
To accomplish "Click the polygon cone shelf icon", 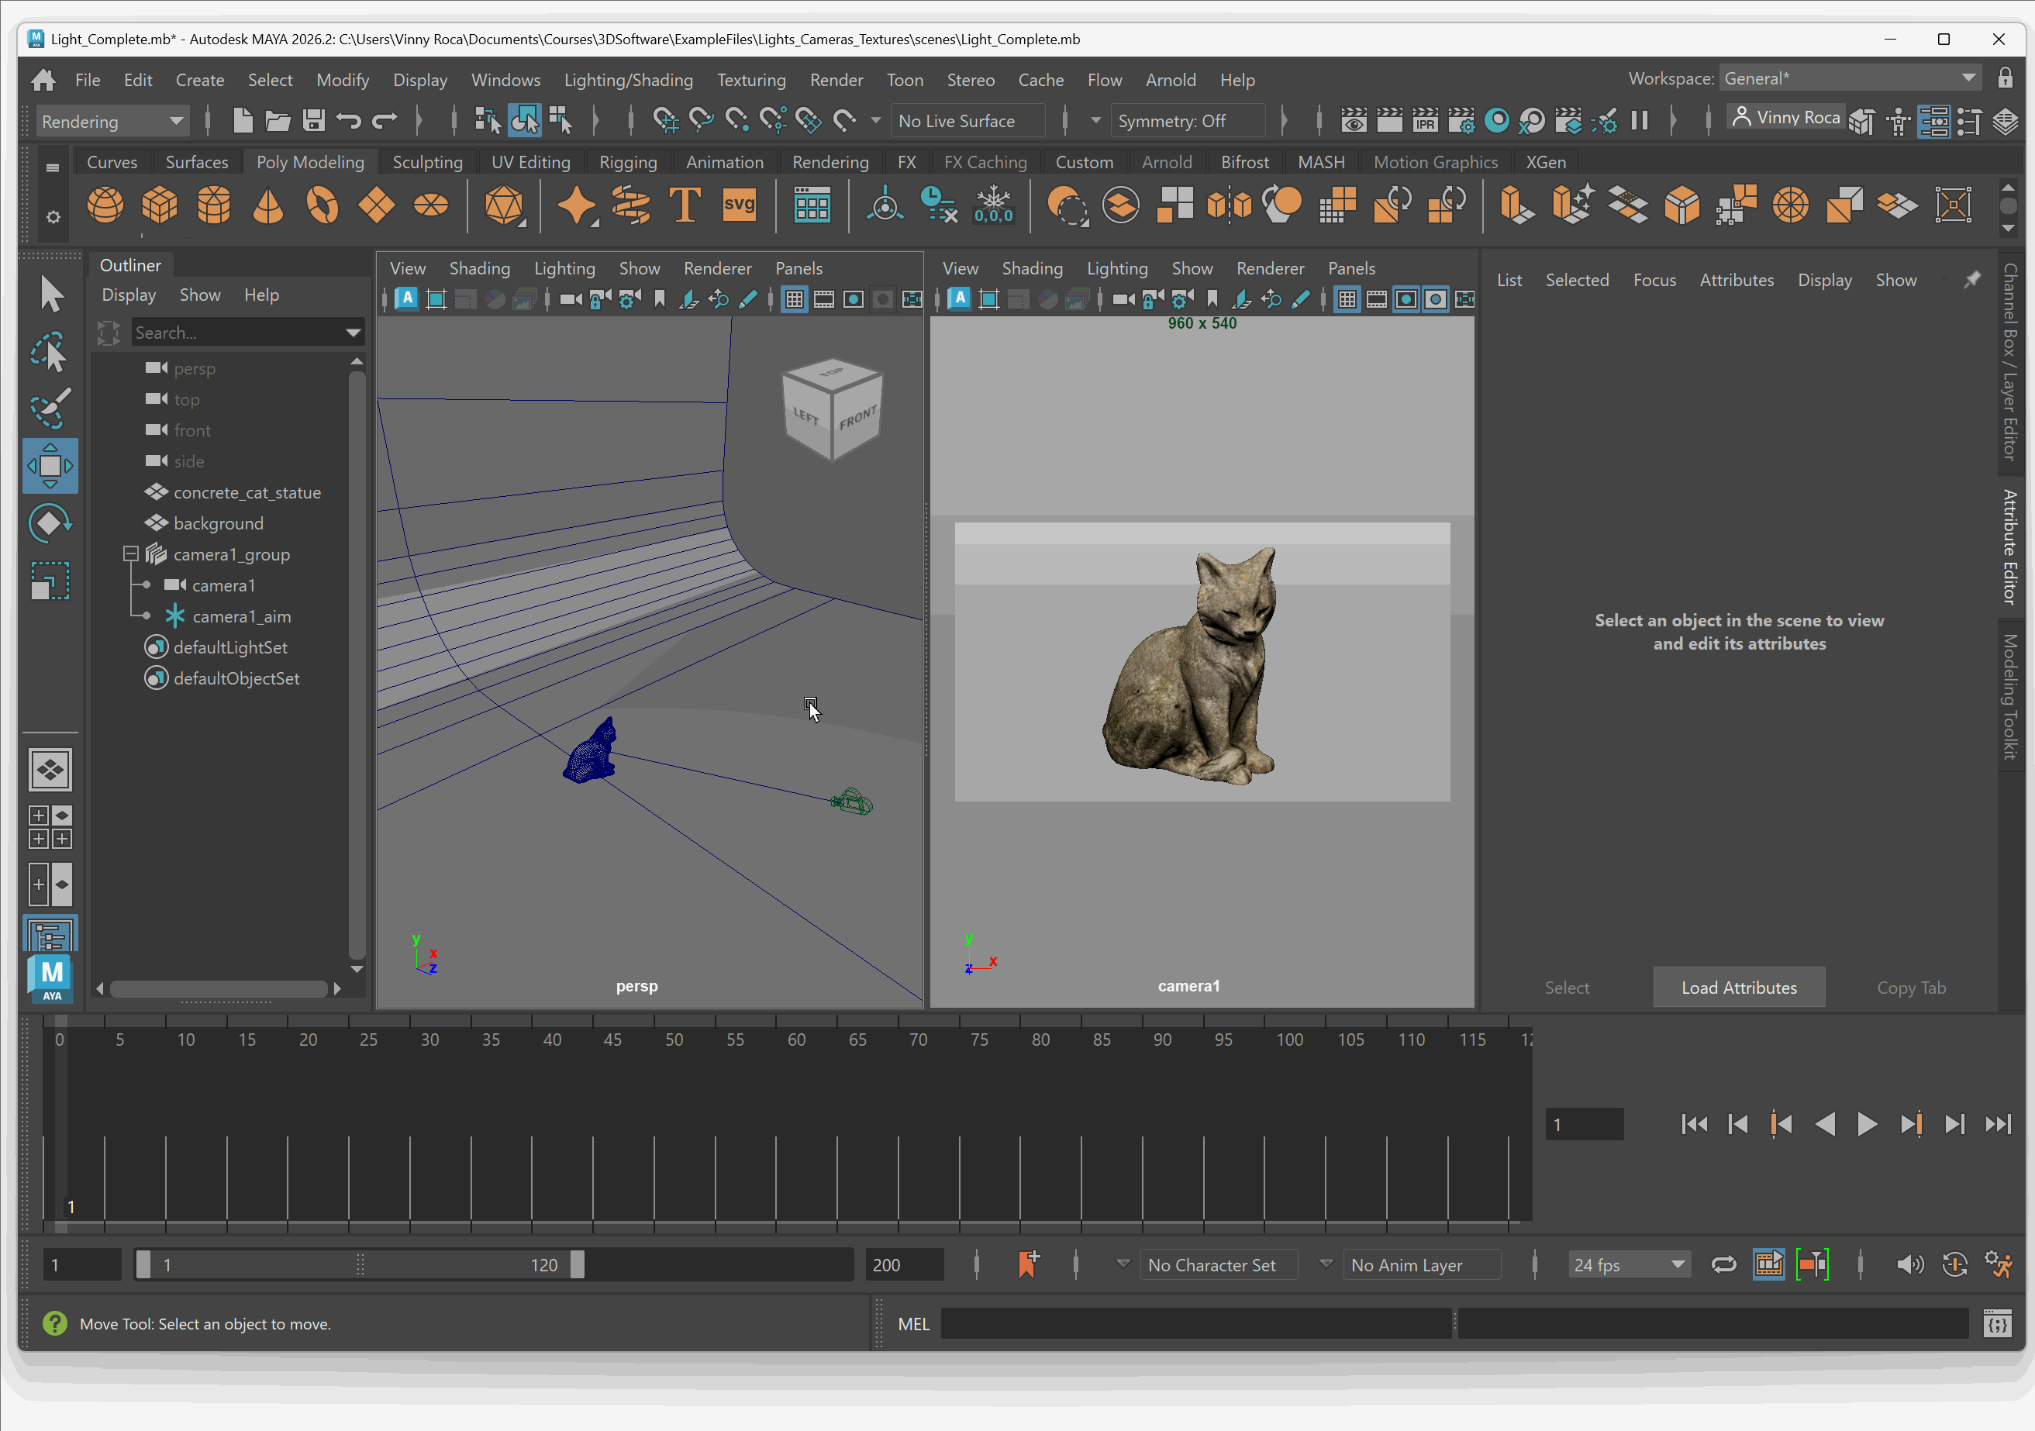I will coord(267,205).
